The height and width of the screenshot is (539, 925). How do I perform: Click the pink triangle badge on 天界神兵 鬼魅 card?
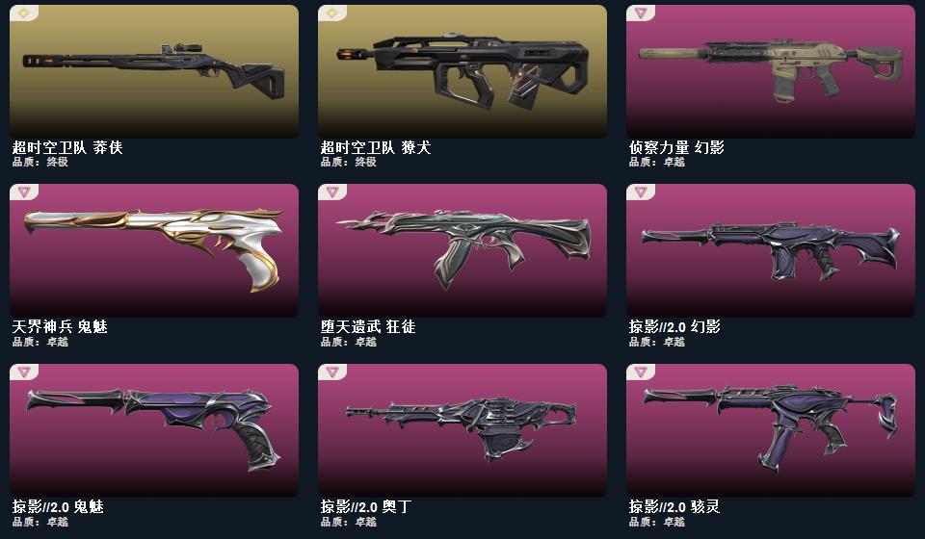click(x=23, y=192)
